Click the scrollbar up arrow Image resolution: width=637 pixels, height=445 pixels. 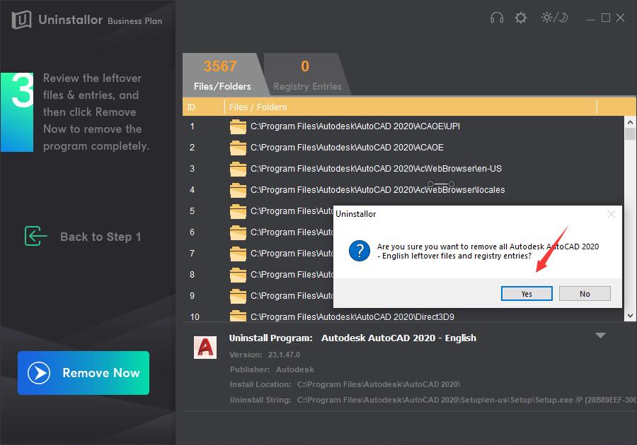630,121
